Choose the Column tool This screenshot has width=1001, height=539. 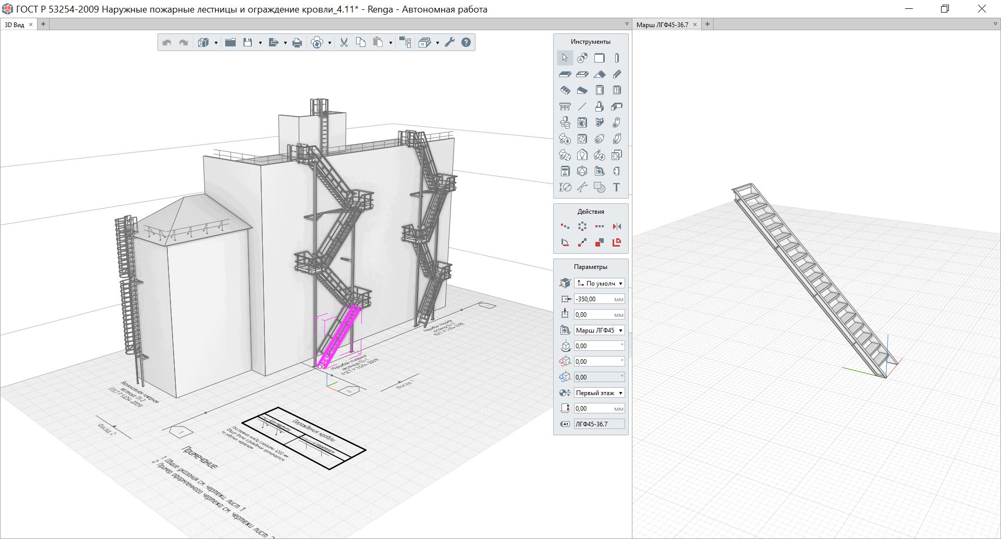pos(617,58)
